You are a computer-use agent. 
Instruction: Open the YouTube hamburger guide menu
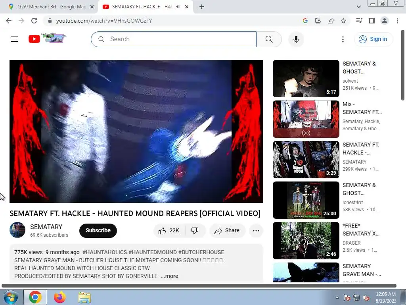coord(14,39)
